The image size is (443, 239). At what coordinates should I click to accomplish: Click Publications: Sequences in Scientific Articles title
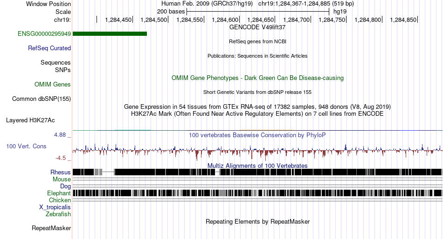coord(257,56)
